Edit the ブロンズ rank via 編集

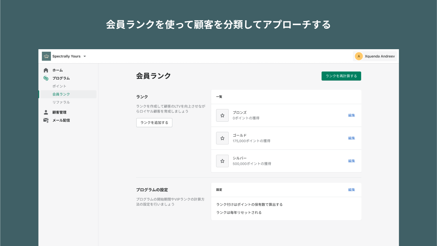(x=352, y=115)
